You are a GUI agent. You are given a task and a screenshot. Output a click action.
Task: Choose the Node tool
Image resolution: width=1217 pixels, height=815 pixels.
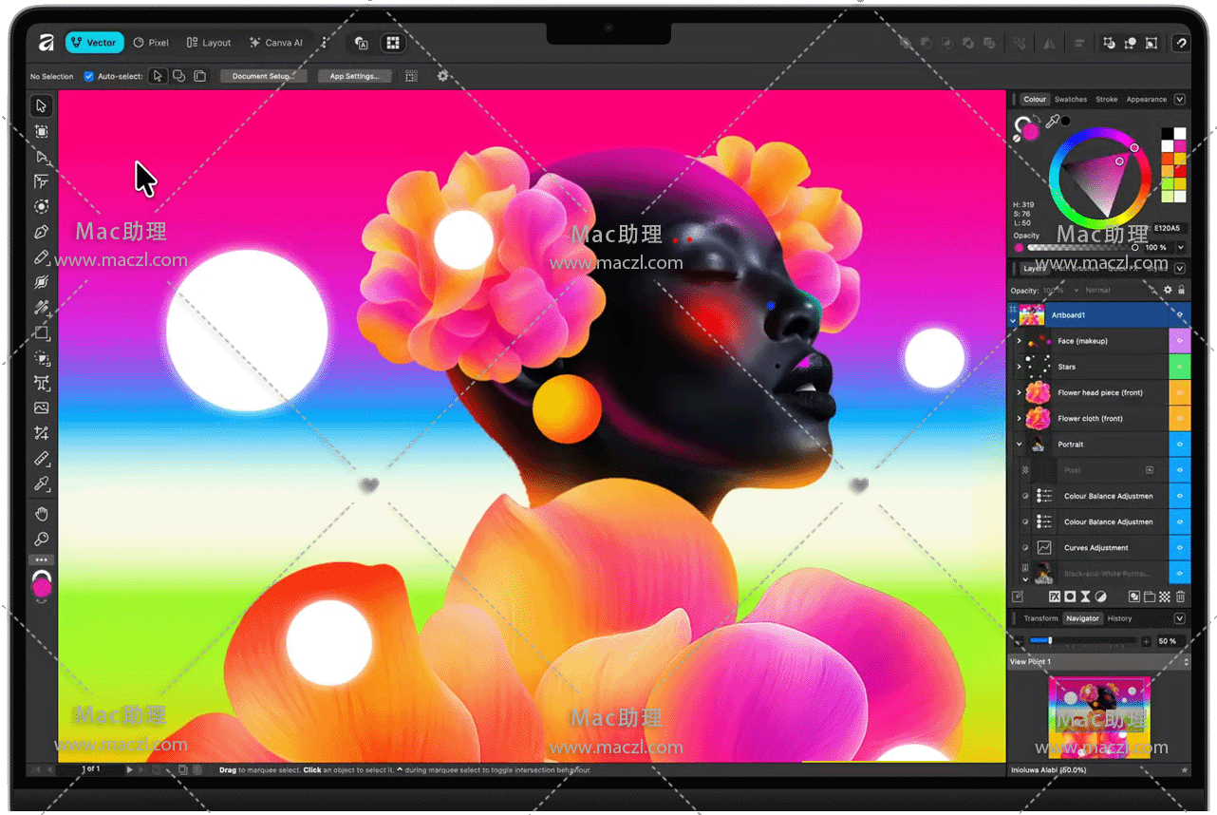(x=42, y=157)
